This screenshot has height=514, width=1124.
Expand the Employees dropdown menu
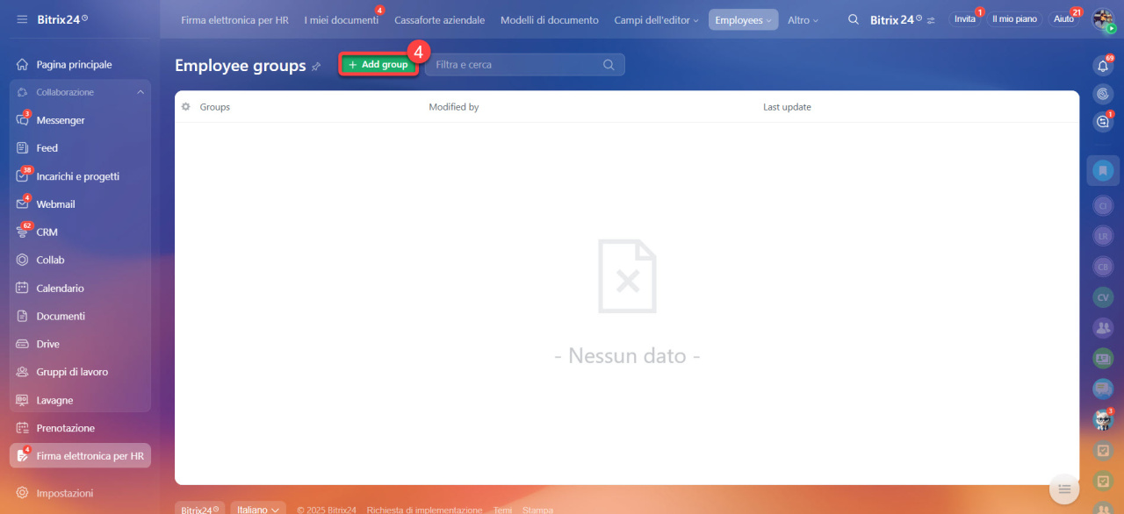743,20
